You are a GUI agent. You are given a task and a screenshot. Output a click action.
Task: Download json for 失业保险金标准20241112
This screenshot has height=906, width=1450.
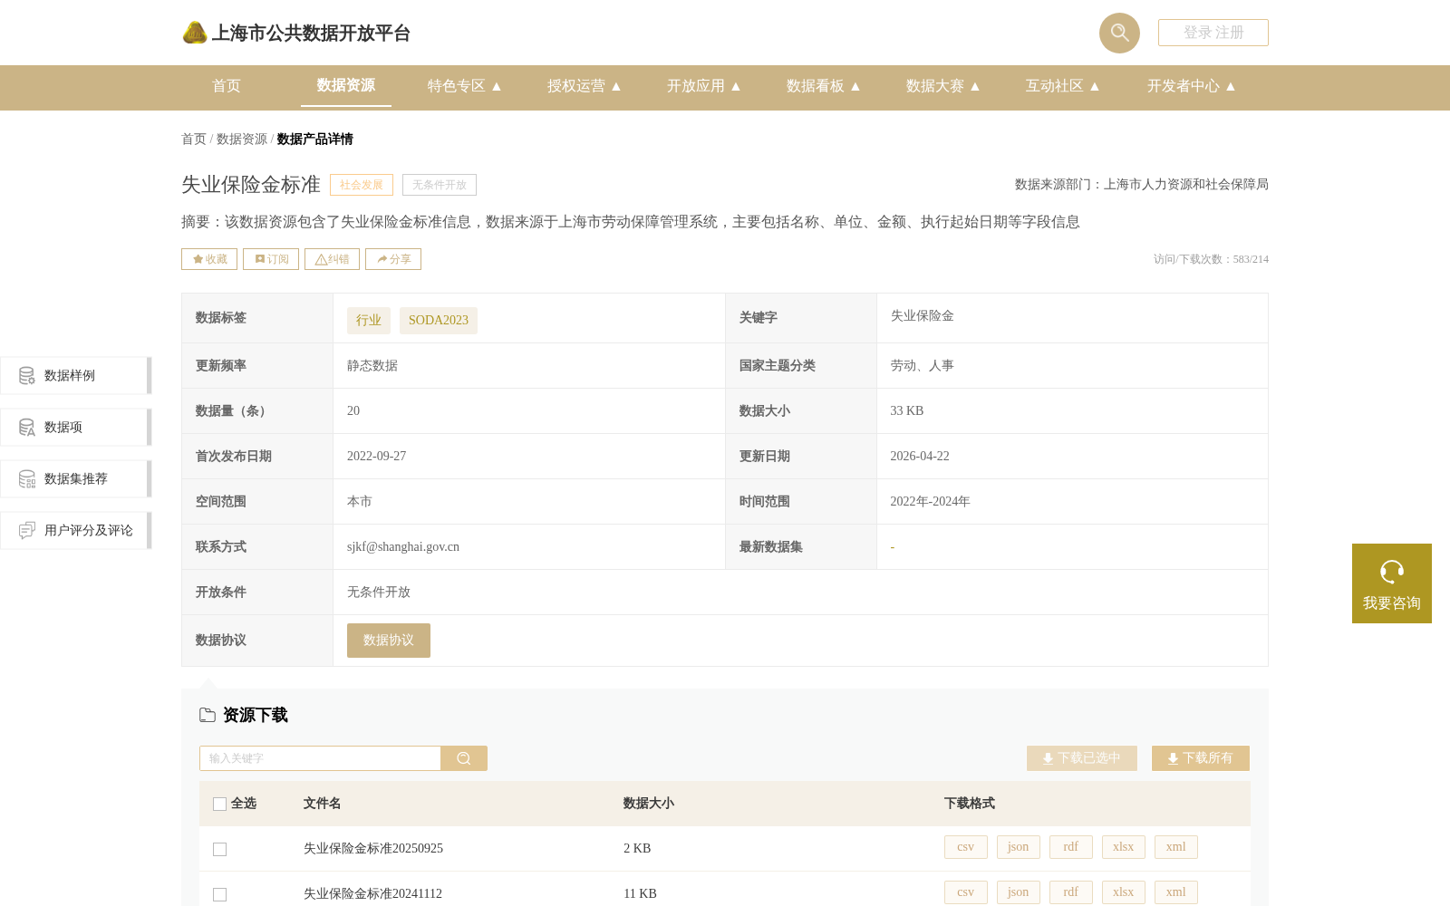pos(1019,892)
